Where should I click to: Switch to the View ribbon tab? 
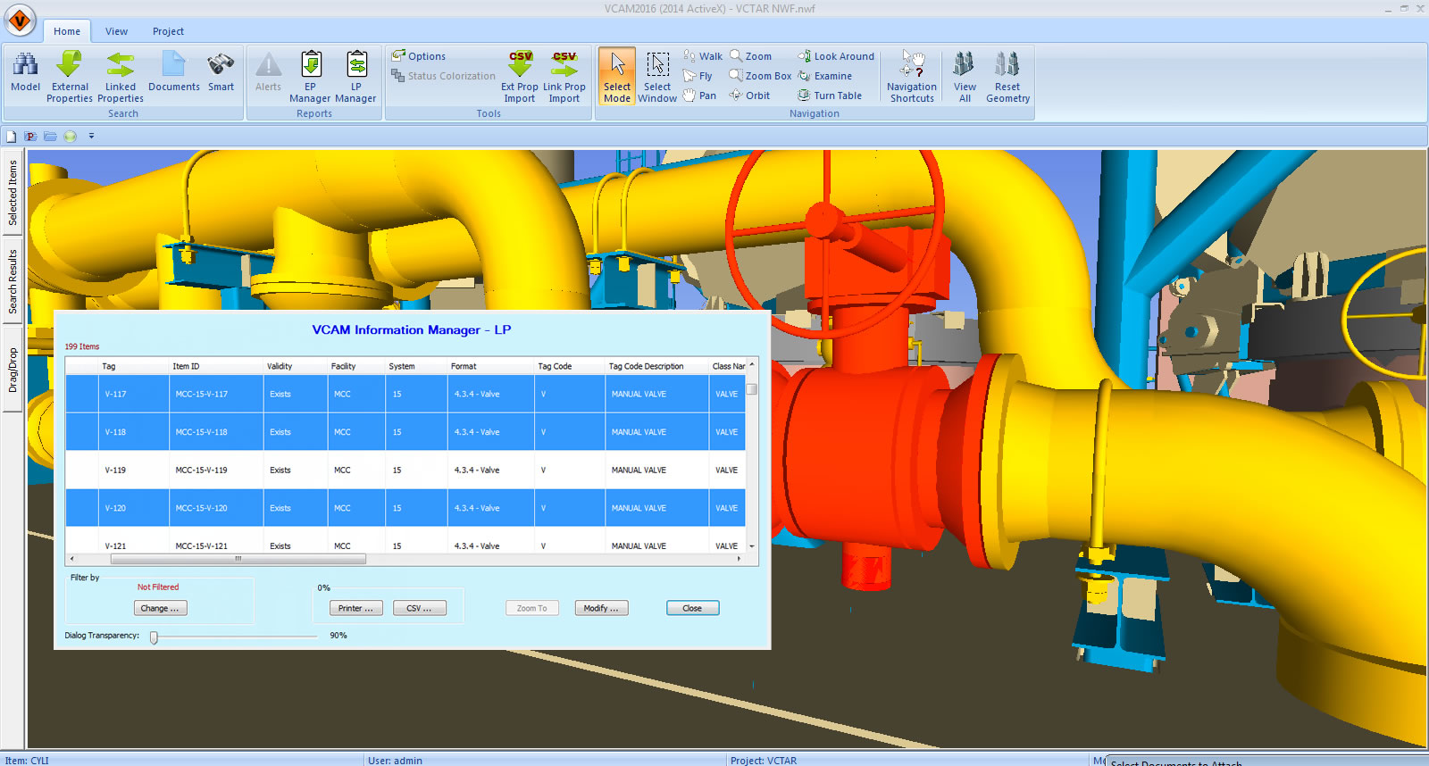tap(116, 31)
